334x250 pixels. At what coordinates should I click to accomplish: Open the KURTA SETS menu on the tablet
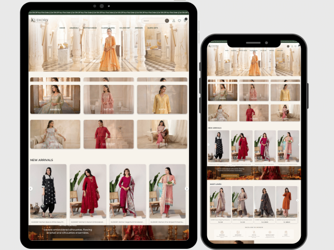pyautogui.click(x=152, y=28)
